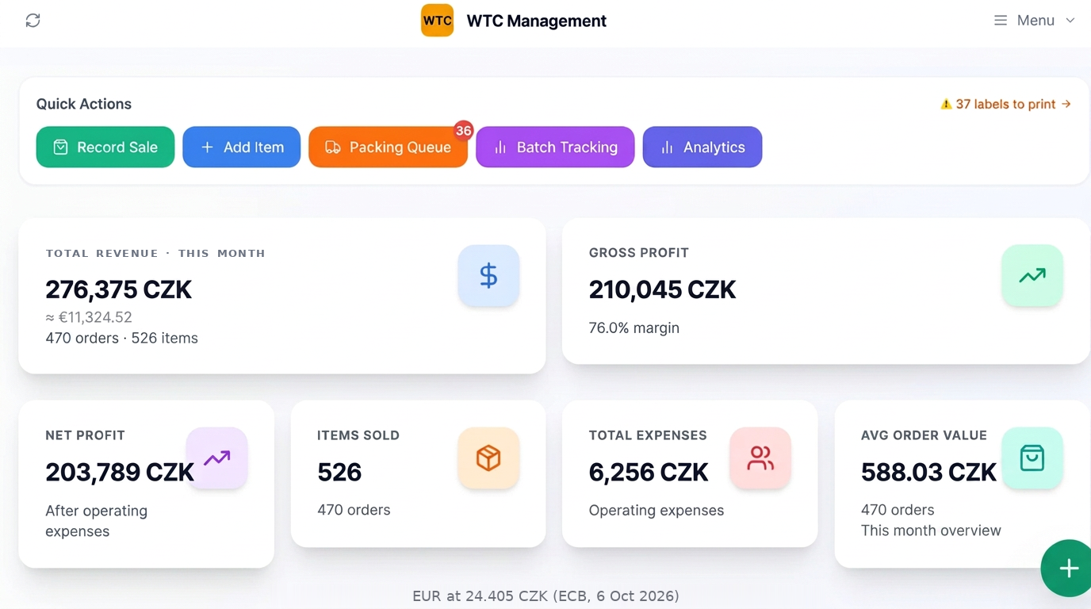Open the 37 labels to print link
This screenshot has height=609, width=1091.
point(1005,104)
